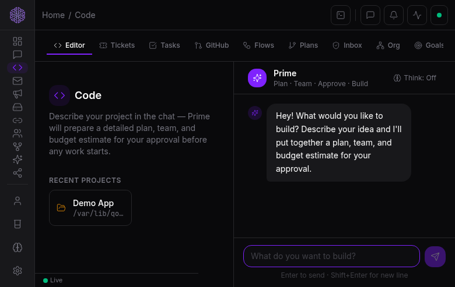Switch to the Tickets tab

(x=117, y=45)
